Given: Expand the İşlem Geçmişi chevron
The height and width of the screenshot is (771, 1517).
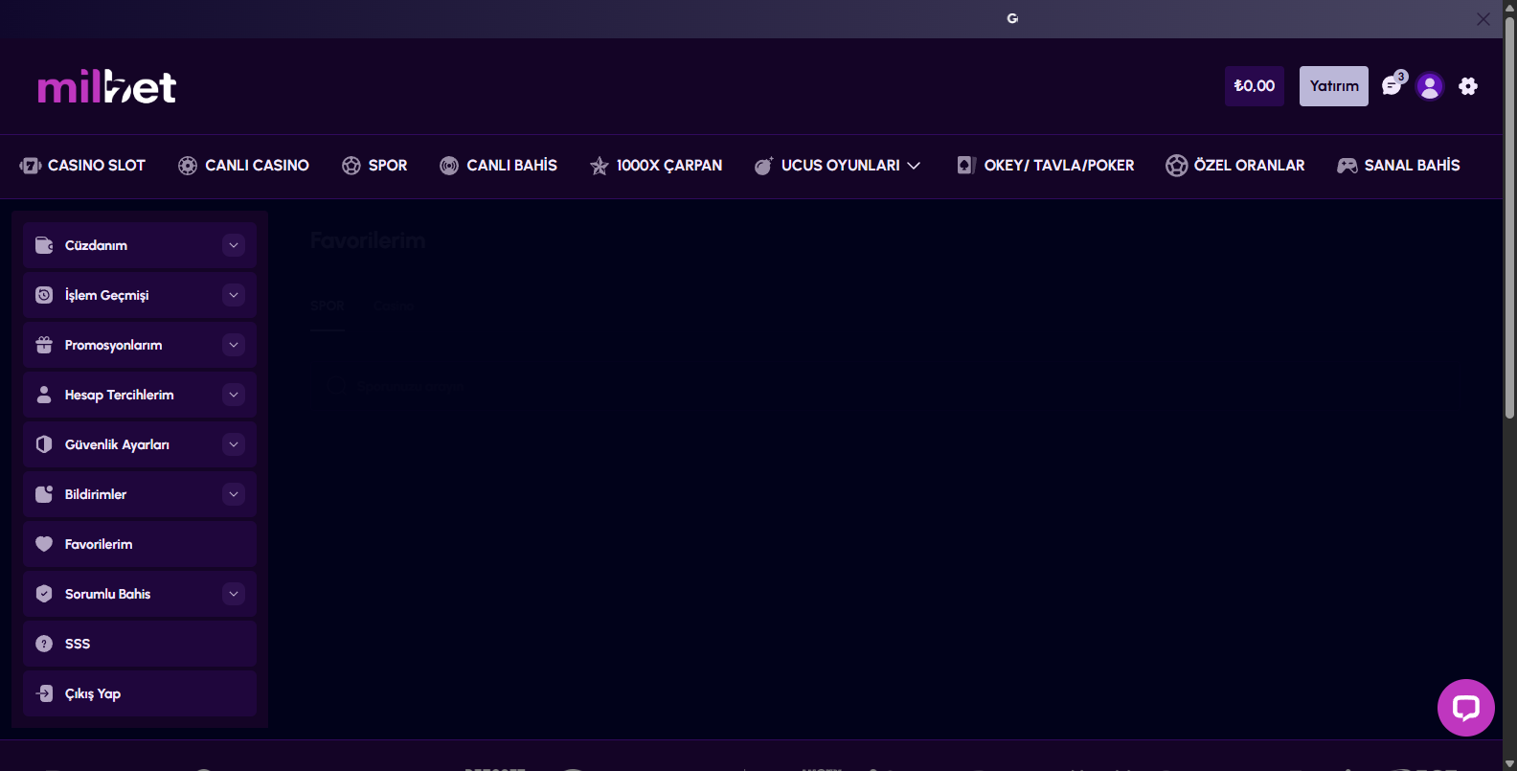Looking at the screenshot, I should click(x=234, y=295).
